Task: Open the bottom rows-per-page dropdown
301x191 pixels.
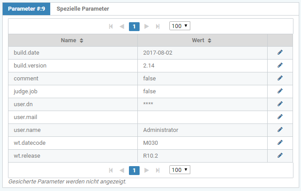Action: [x=180, y=170]
